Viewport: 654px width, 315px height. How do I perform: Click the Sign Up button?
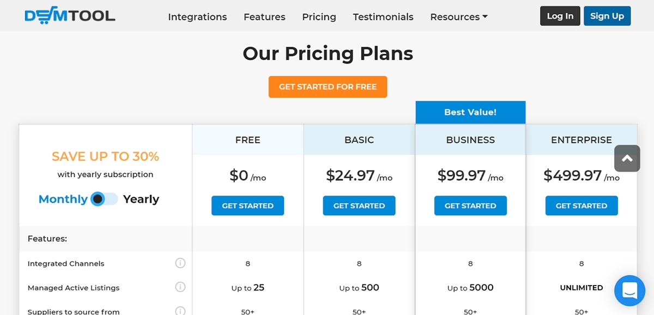tap(607, 16)
